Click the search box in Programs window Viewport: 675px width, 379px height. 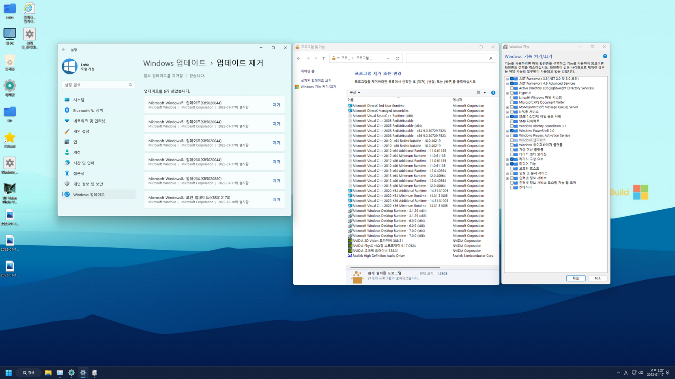click(451, 58)
